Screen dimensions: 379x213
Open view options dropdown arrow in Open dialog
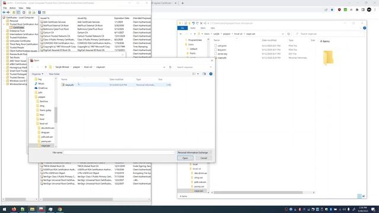tap(198, 74)
